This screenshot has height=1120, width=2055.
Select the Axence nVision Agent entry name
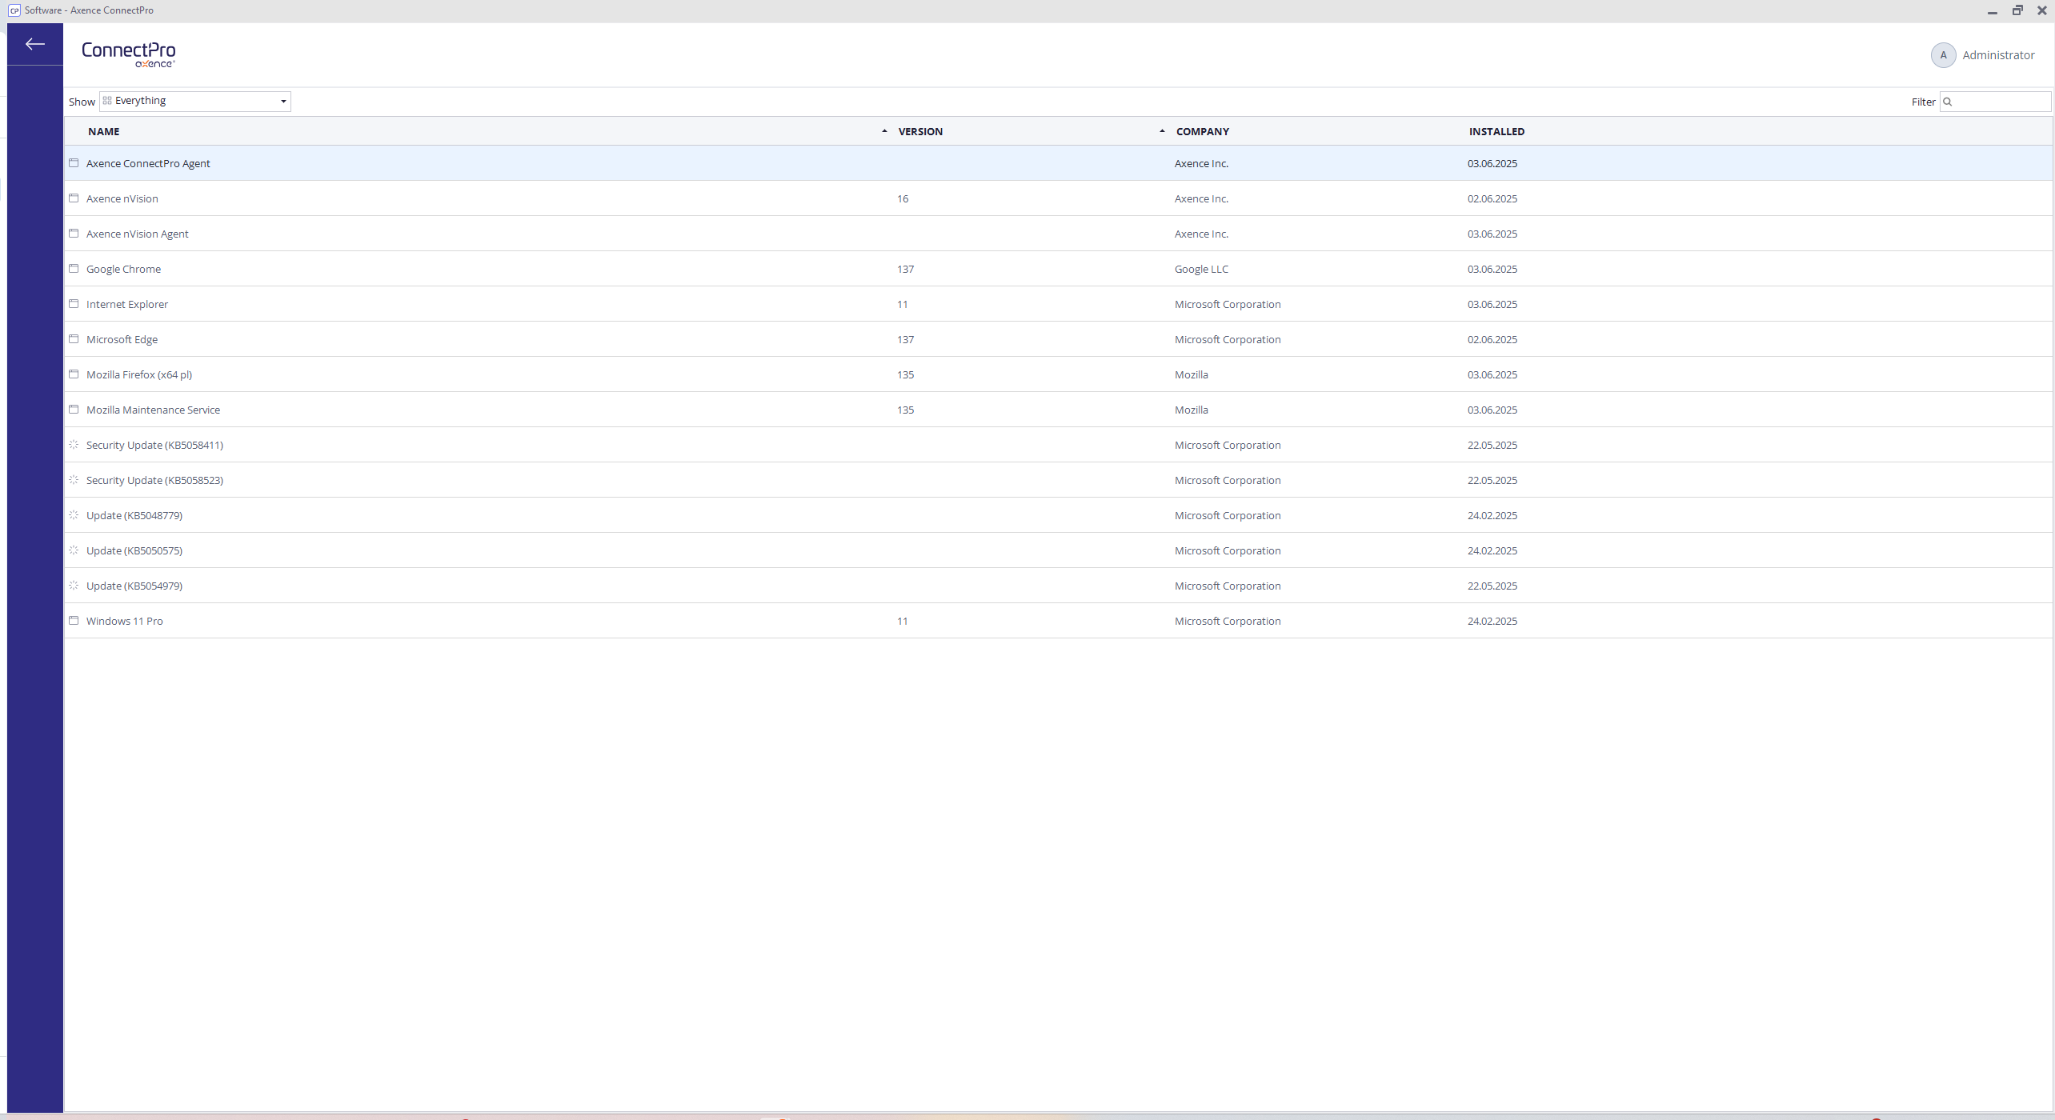(138, 234)
